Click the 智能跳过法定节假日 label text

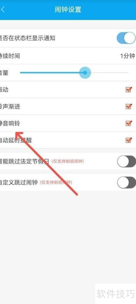click(x=25, y=161)
